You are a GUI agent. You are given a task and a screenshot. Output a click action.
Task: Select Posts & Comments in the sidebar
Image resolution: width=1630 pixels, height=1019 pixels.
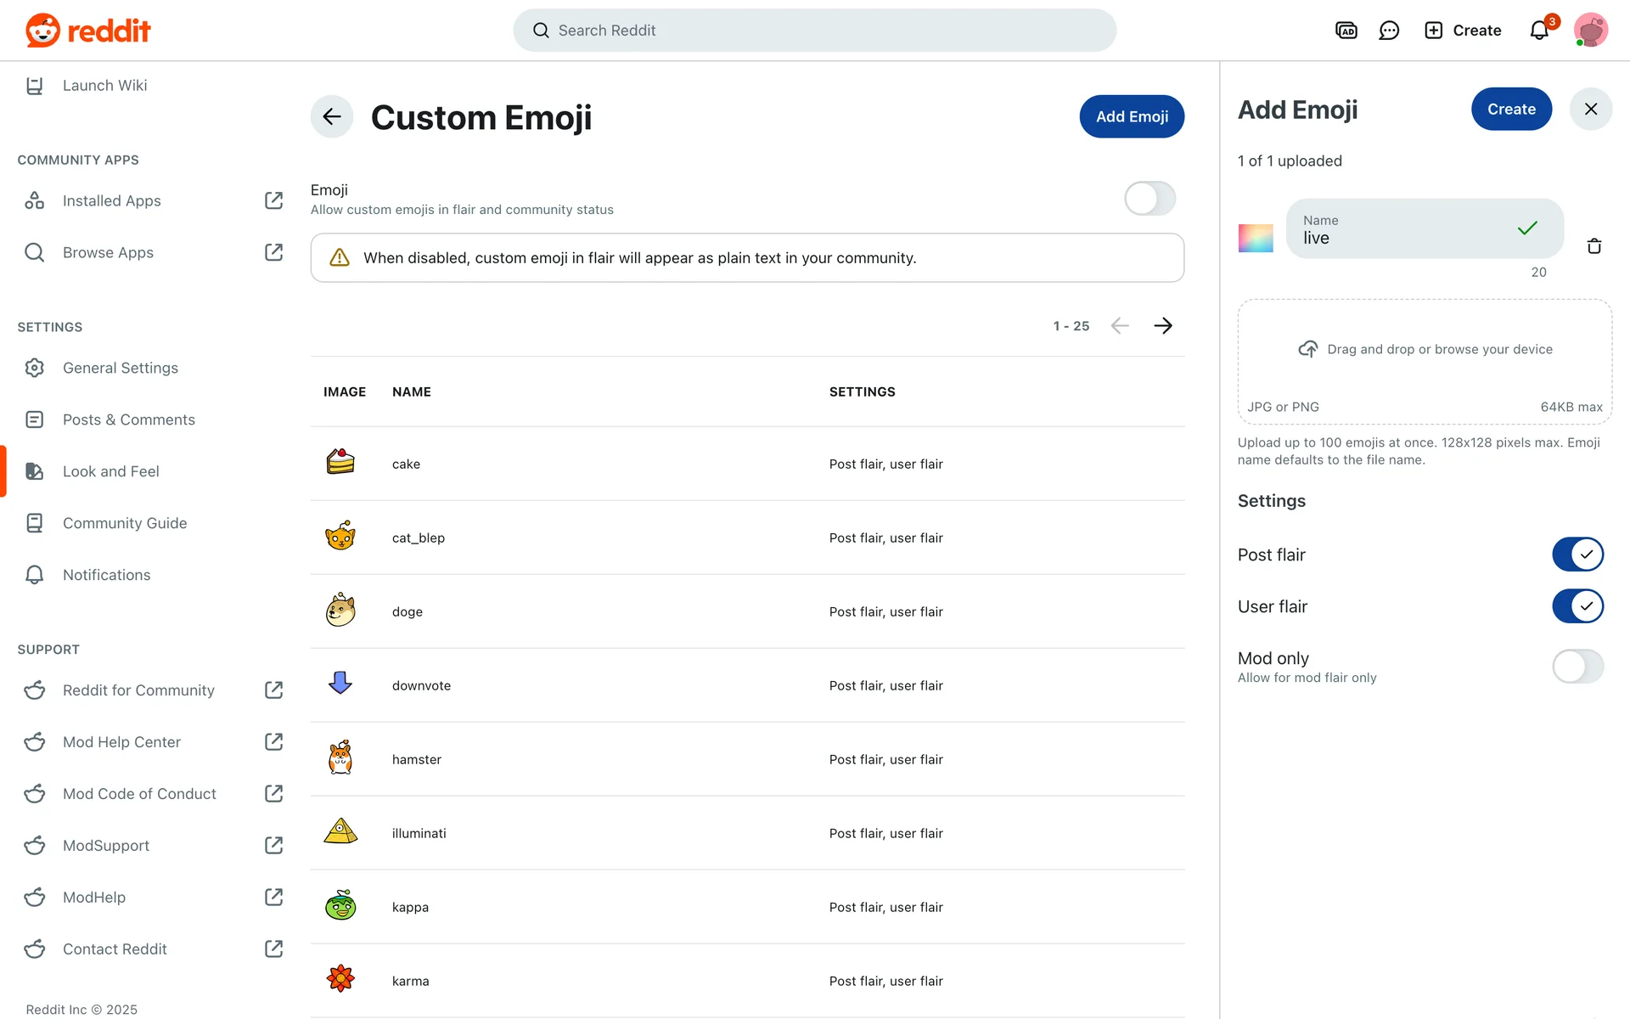[x=128, y=419]
